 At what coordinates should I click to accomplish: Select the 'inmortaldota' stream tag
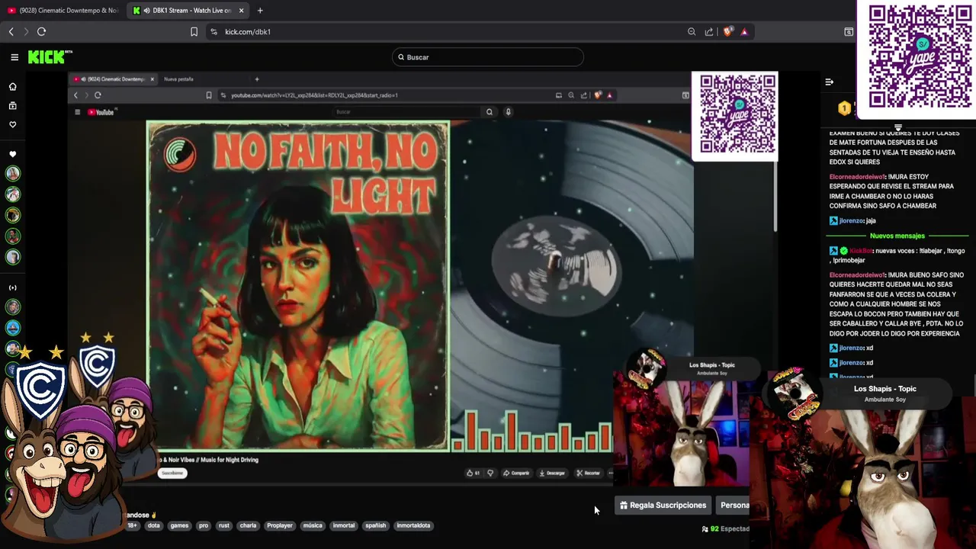tap(413, 525)
